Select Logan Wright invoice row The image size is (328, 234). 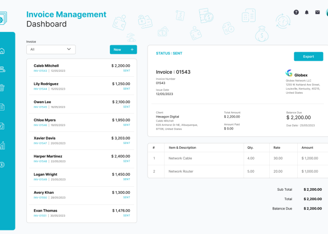pyautogui.click(x=82, y=177)
